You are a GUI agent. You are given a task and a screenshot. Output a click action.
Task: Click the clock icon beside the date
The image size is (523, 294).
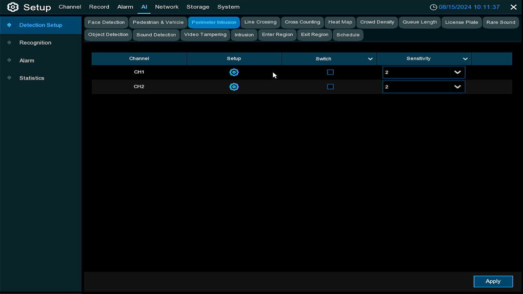pyautogui.click(x=433, y=7)
